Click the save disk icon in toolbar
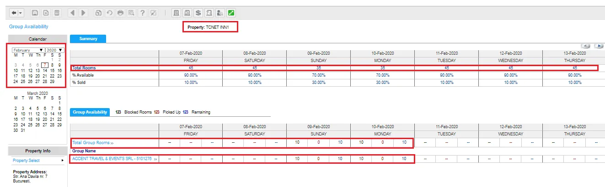Screen dimensions: 605x187 pyautogui.click(x=35, y=13)
